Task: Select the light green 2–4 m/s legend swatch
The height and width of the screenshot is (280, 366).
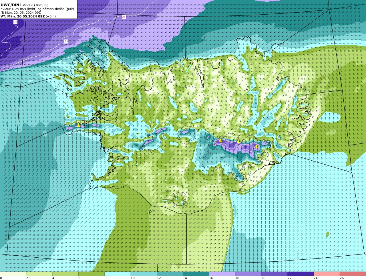Action: (39, 274)
